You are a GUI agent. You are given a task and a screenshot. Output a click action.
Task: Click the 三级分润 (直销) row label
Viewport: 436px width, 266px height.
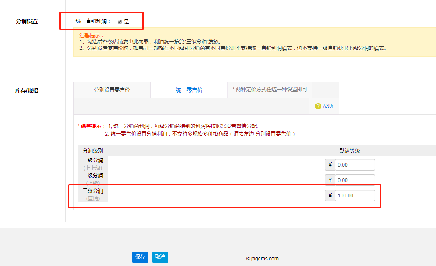pyautogui.click(x=93, y=195)
